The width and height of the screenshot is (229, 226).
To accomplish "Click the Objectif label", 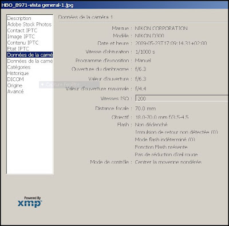I will [x=122, y=117].
